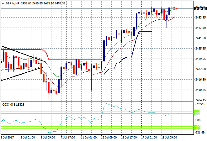Click the time axis label 18 Jul 09:00
The width and height of the screenshot is (207, 141).
[169, 138]
